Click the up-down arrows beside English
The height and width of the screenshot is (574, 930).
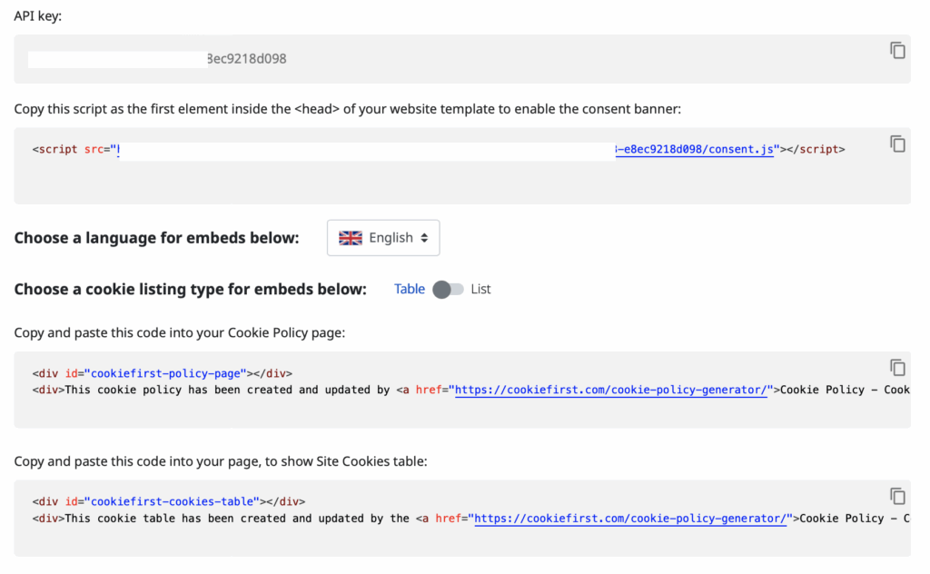(423, 238)
